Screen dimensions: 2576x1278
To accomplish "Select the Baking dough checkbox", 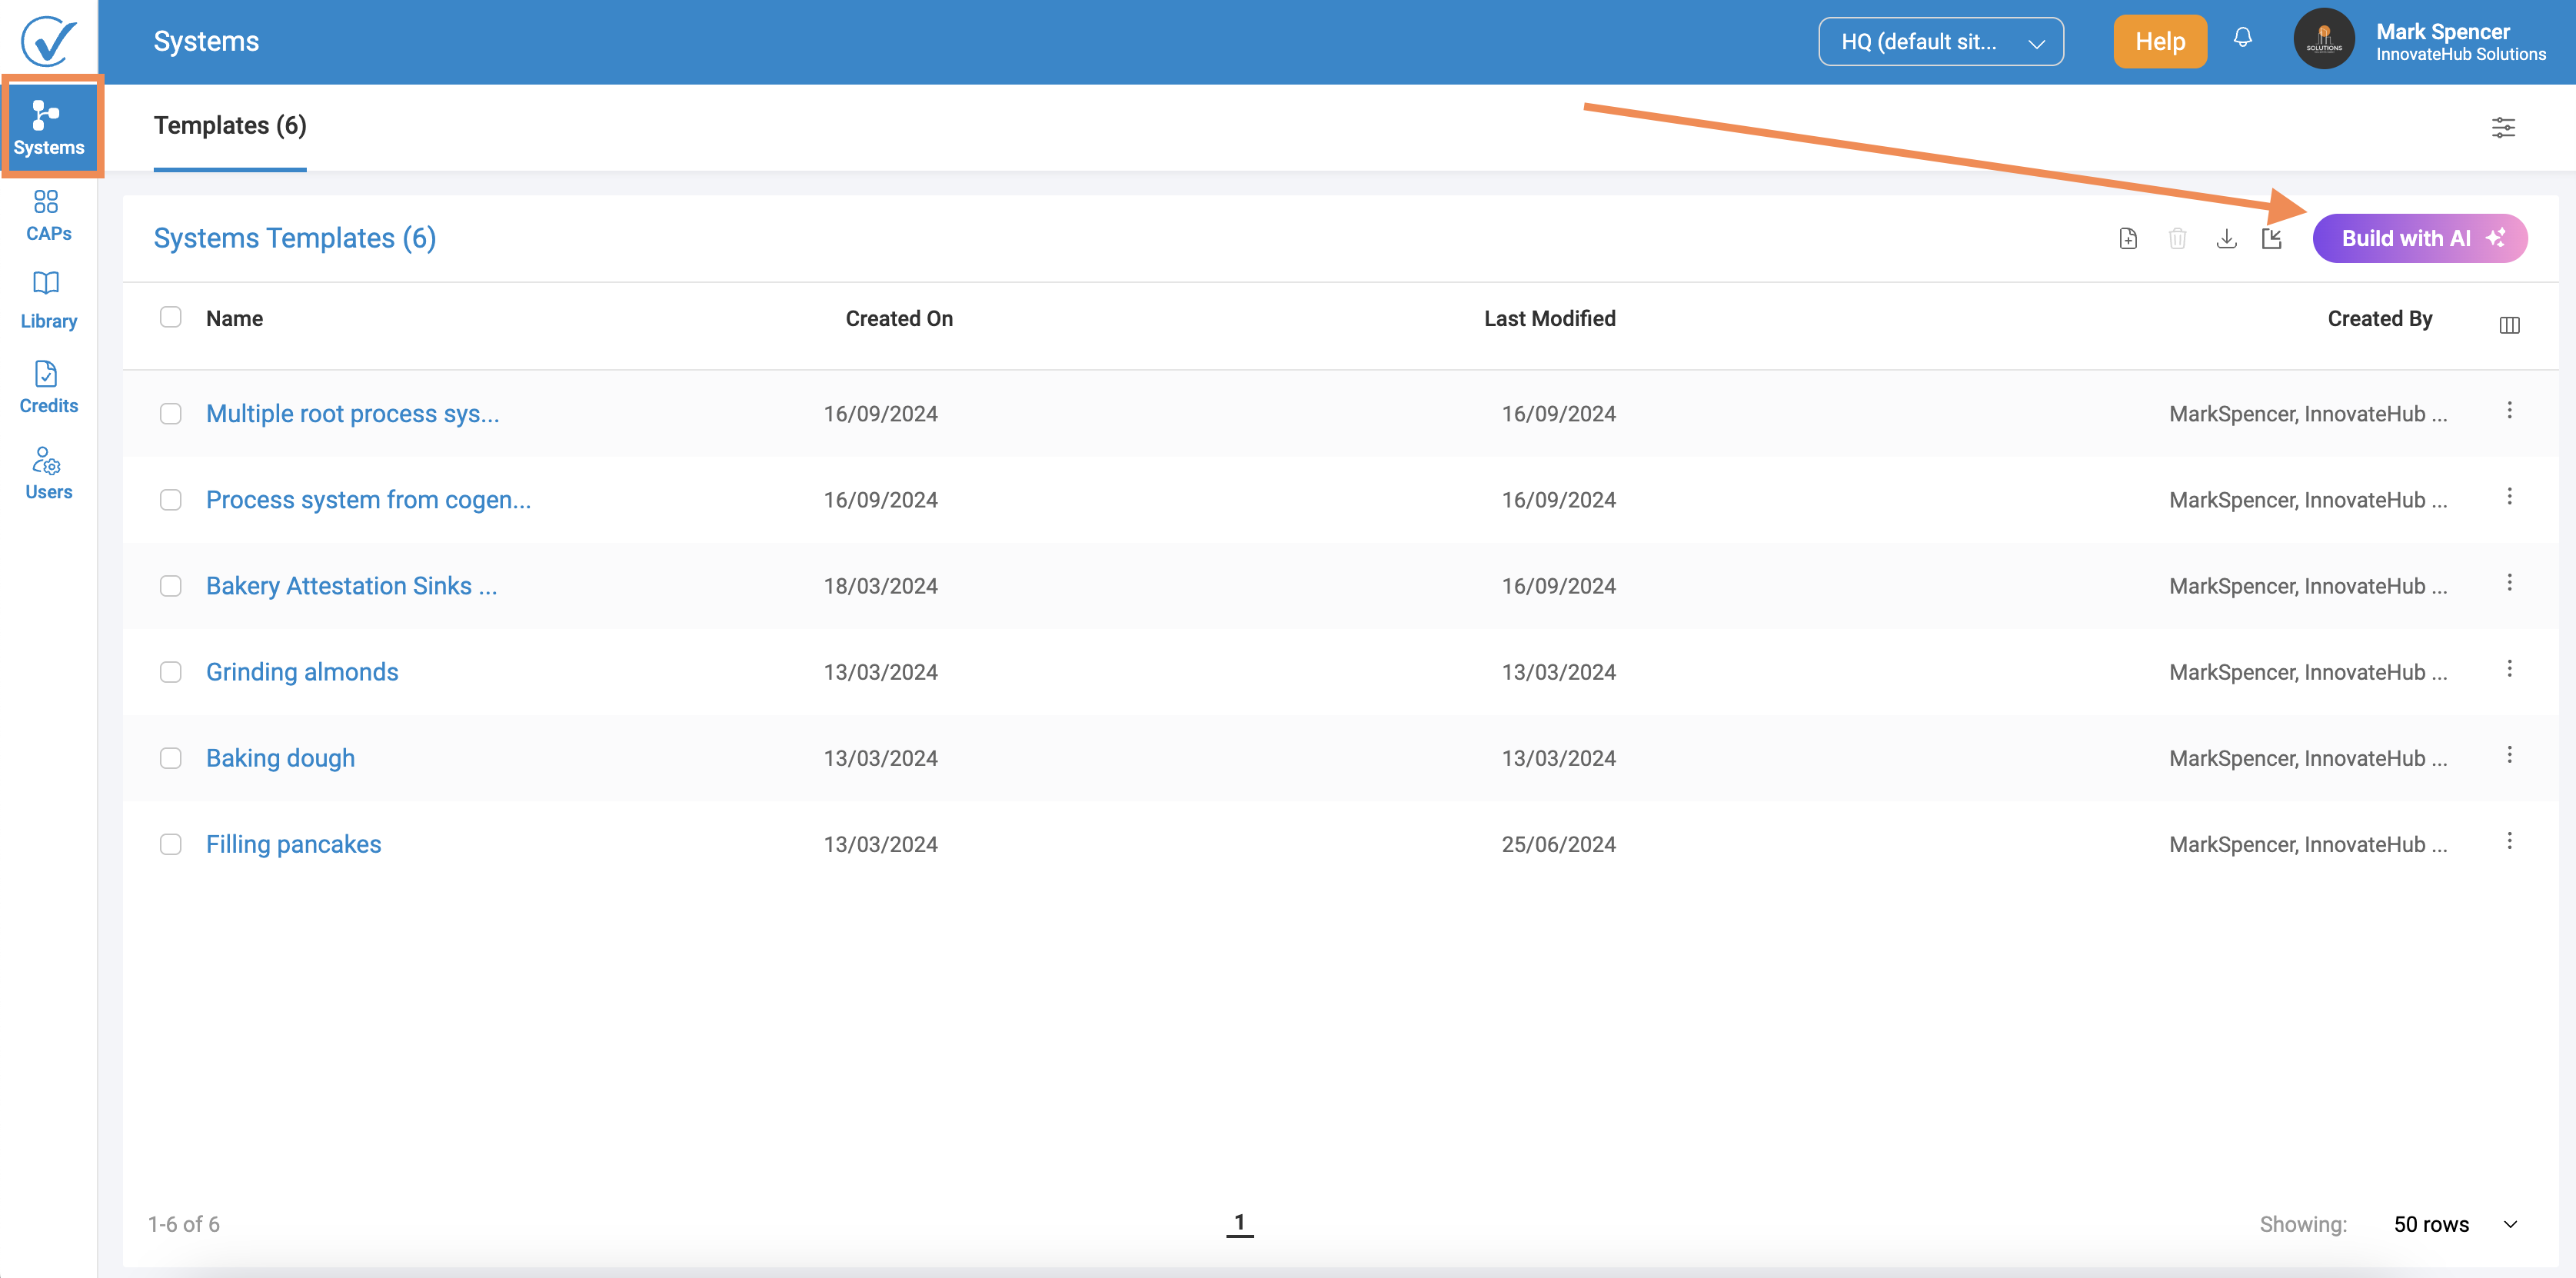I will coord(171,757).
